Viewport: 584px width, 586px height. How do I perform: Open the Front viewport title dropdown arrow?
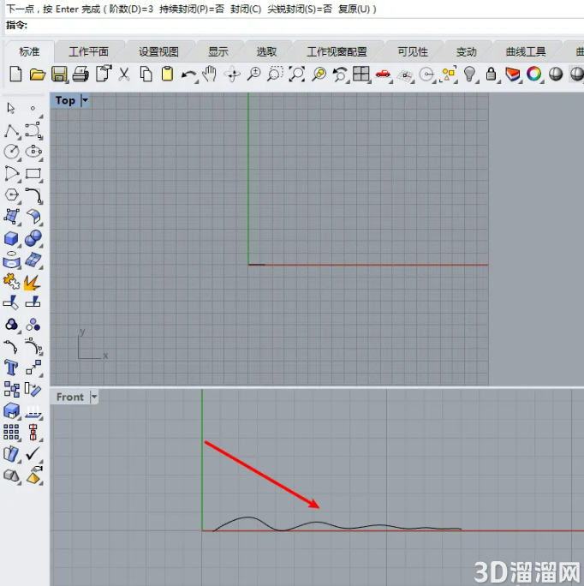pyautogui.click(x=94, y=397)
